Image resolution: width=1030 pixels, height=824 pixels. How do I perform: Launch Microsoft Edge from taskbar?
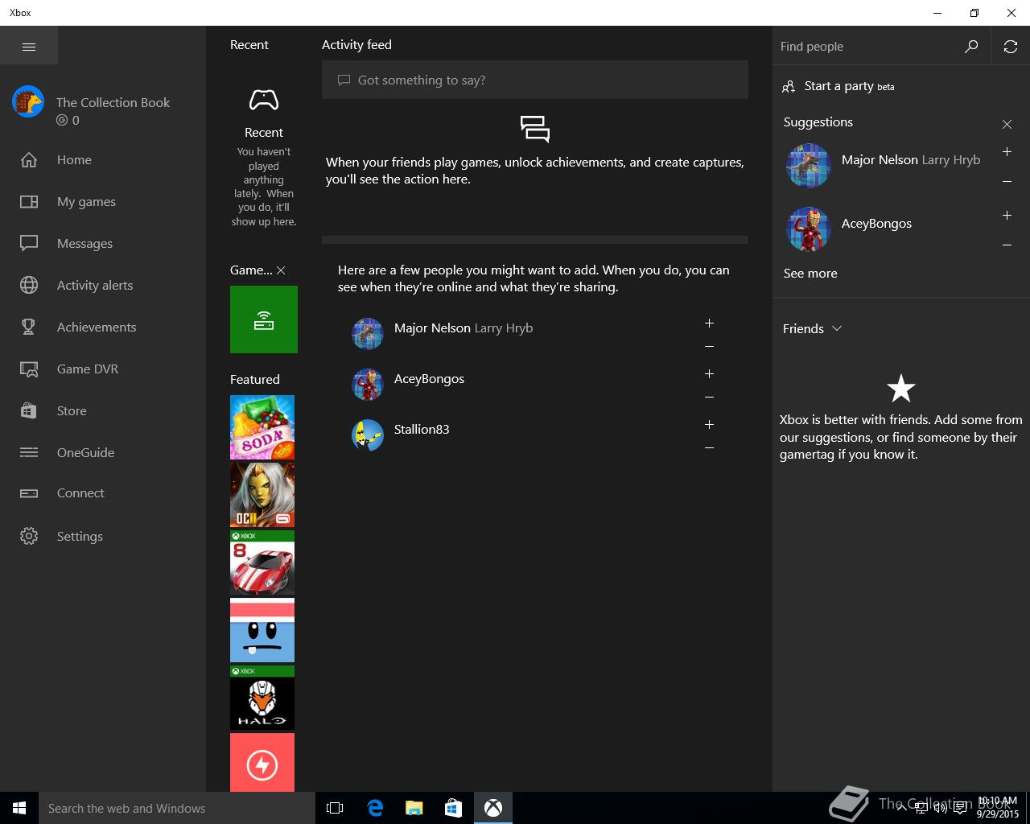click(x=375, y=808)
